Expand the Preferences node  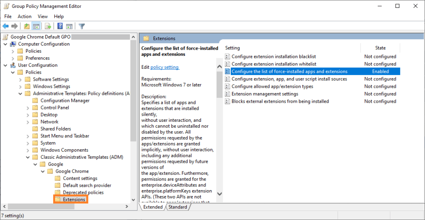coord(13,58)
